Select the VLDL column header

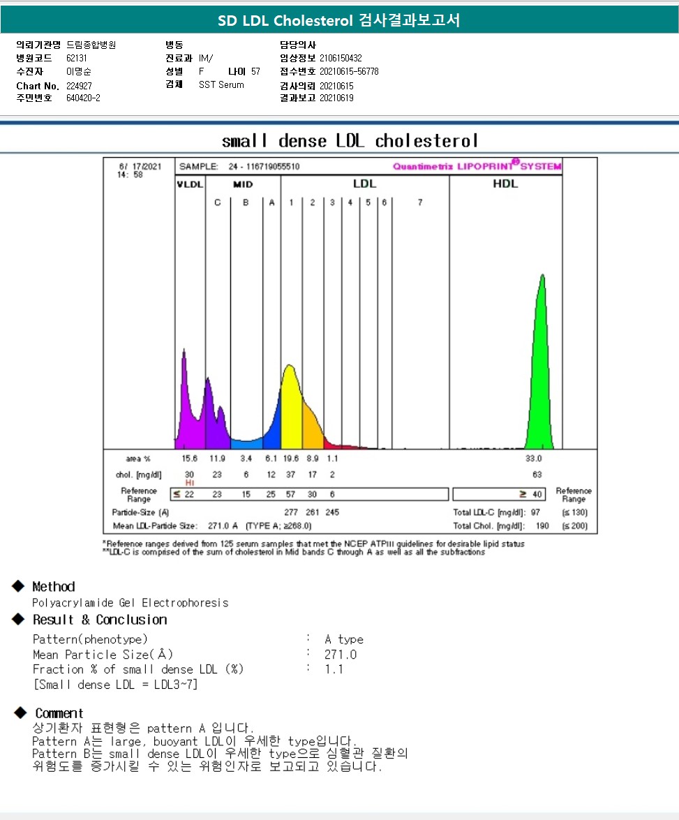click(x=189, y=184)
